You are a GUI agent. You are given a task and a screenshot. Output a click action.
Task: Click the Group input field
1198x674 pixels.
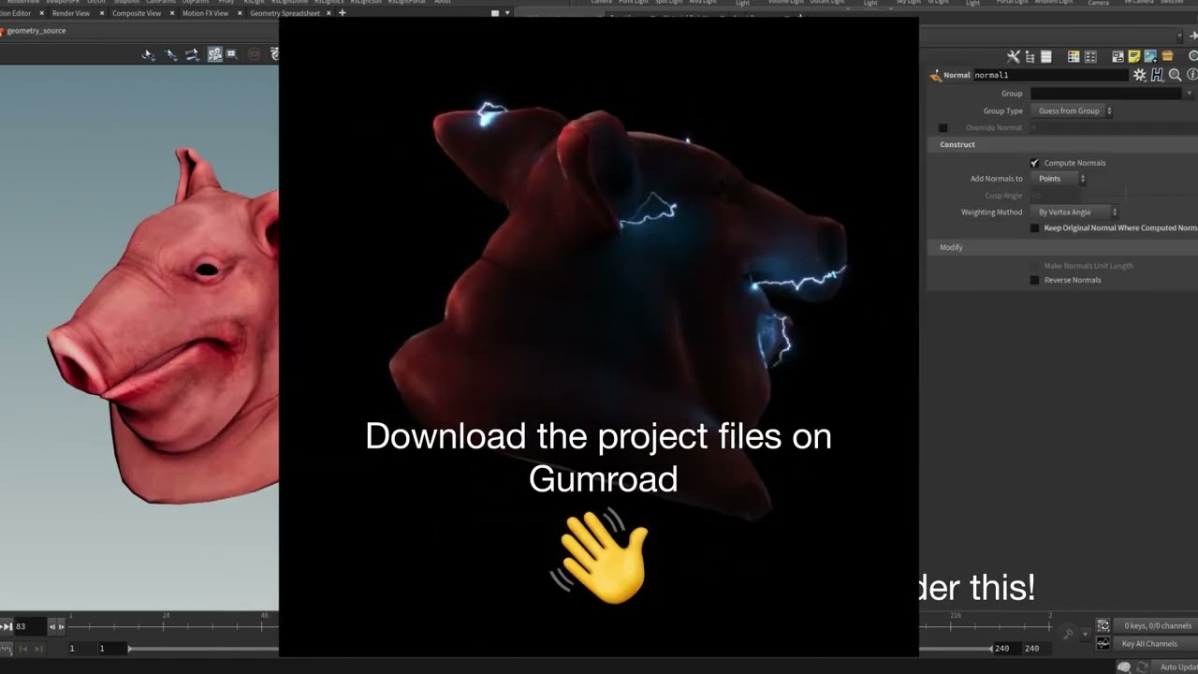click(1105, 94)
